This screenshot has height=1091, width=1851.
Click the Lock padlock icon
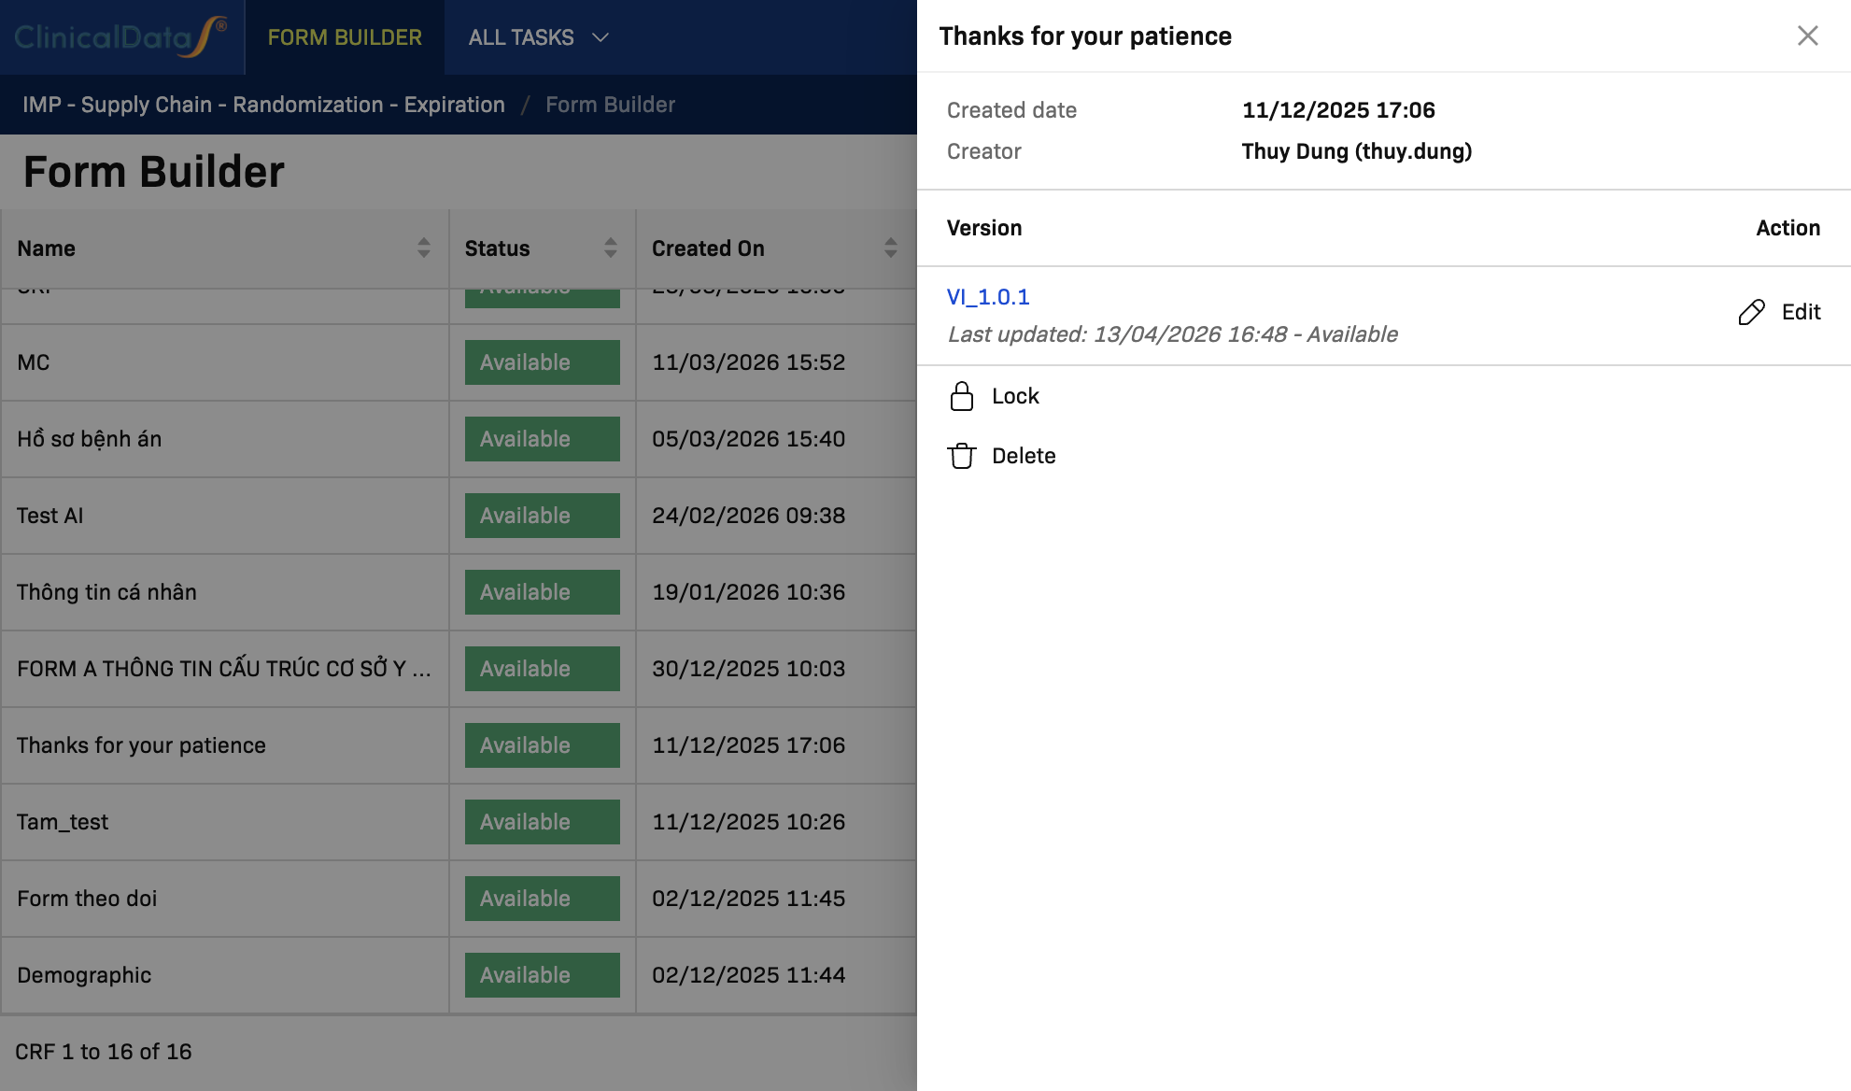961,396
